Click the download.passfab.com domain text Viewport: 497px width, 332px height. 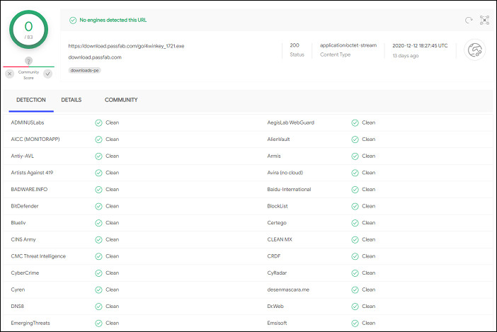point(95,57)
